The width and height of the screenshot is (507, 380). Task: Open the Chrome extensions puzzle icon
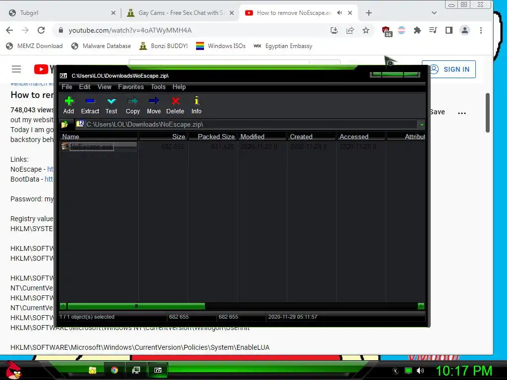417,30
